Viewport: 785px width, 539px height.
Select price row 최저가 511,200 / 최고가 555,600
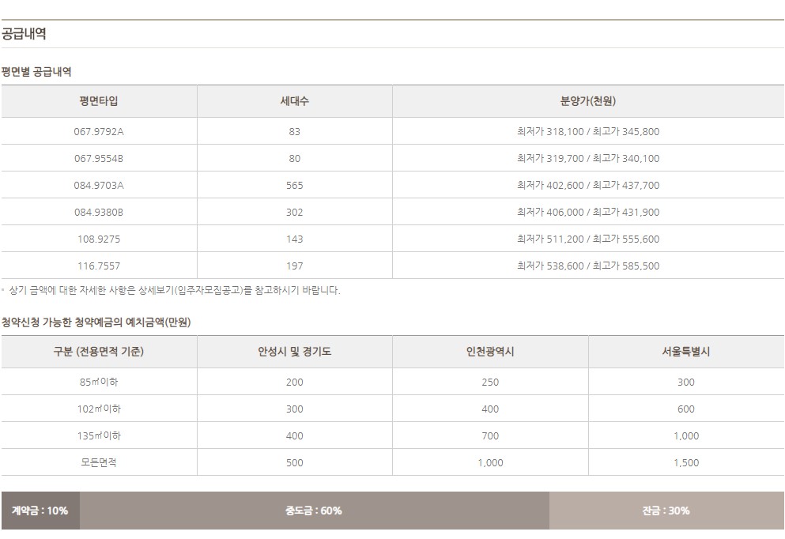click(587, 239)
